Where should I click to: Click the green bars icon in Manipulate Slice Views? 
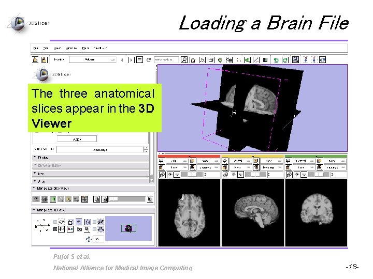(52, 199)
